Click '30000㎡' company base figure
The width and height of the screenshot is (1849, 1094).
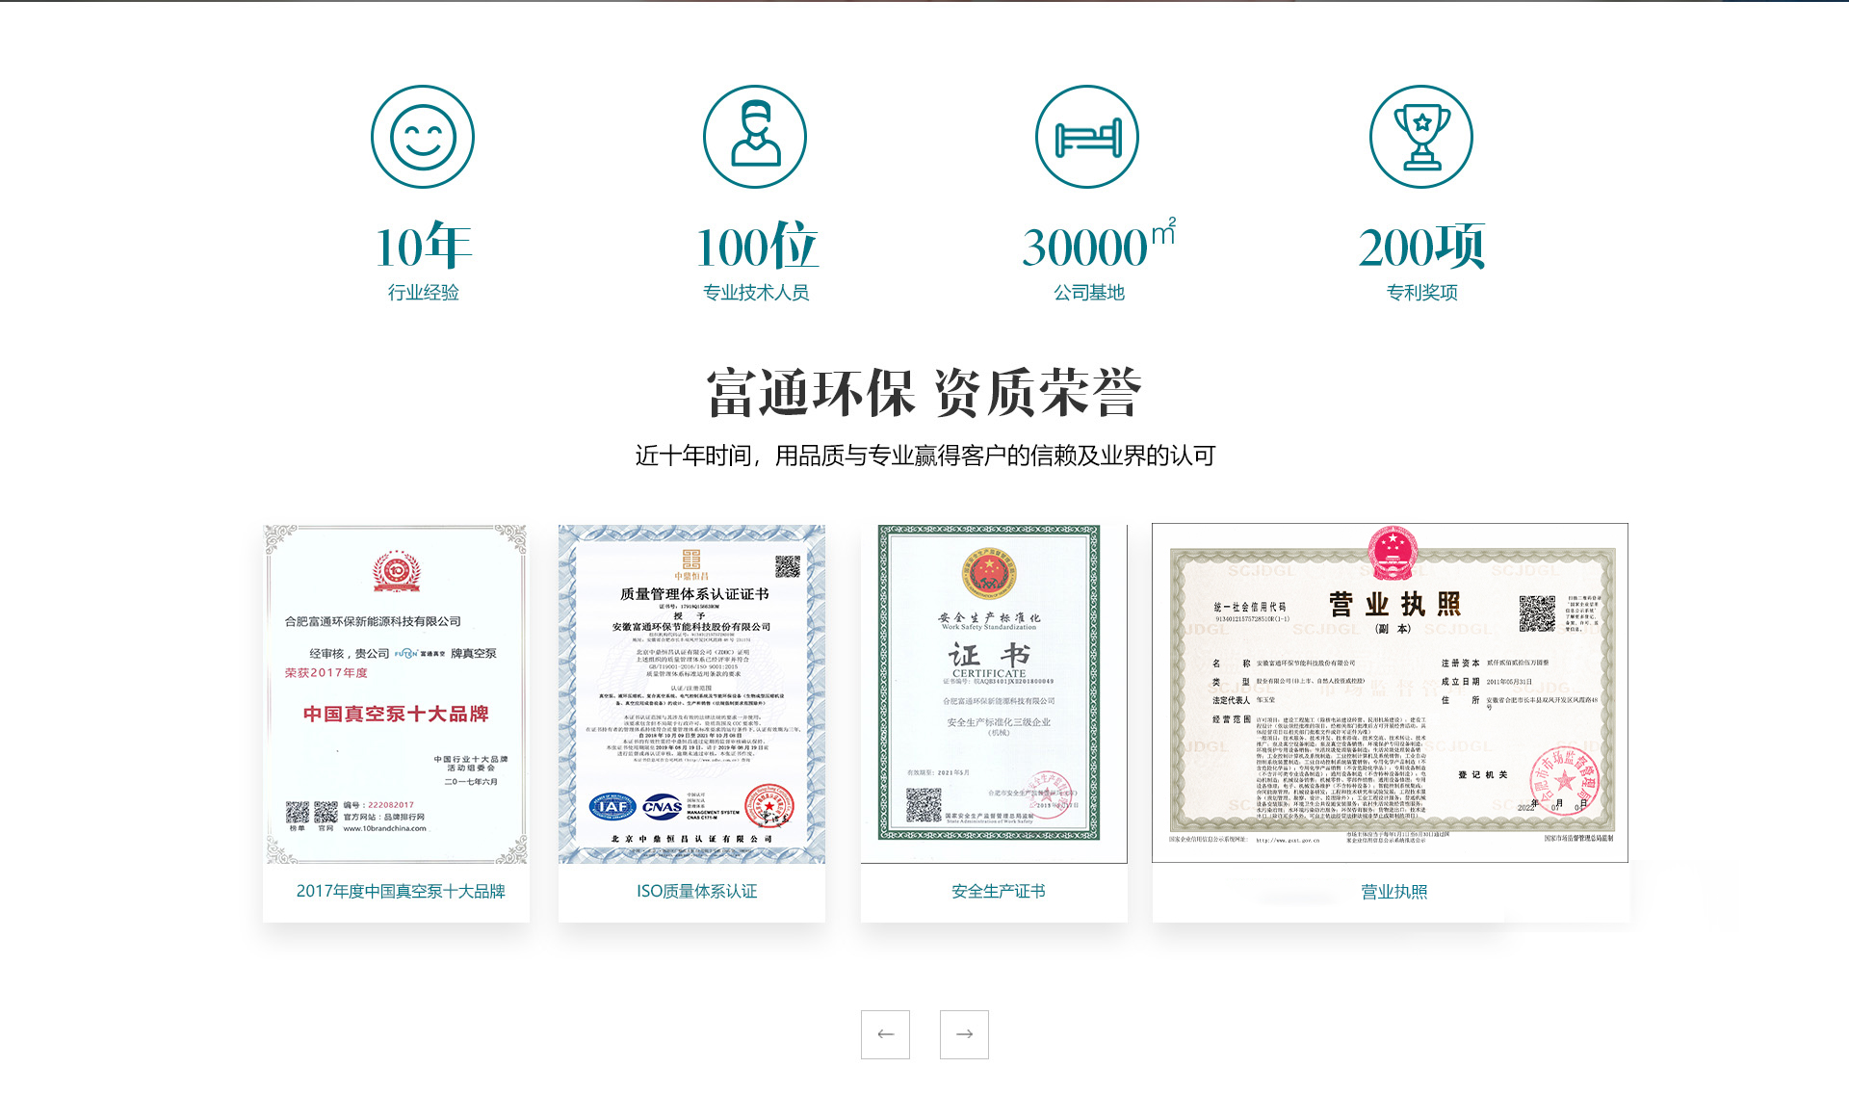point(1096,247)
